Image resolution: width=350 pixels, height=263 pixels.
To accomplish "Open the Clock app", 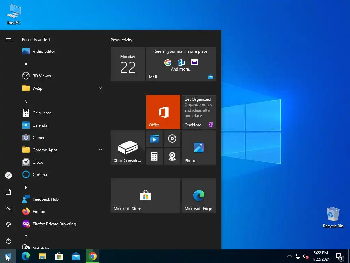I will [x=62, y=162].
